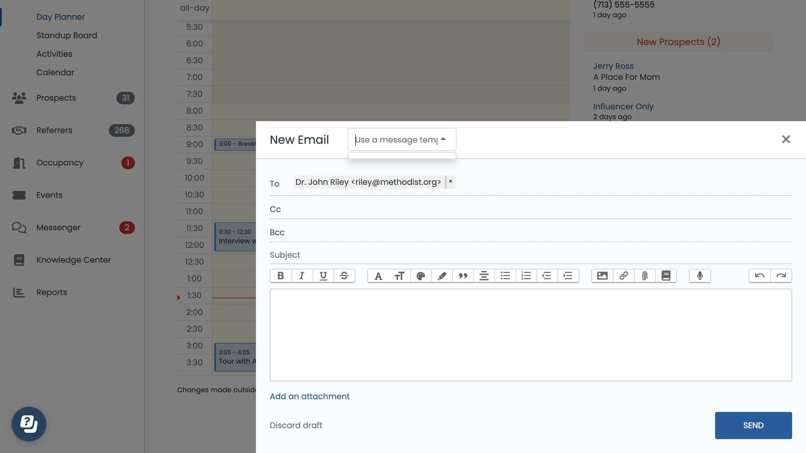Click the SEND button
Viewport: 806px width, 453px height.
click(x=753, y=425)
